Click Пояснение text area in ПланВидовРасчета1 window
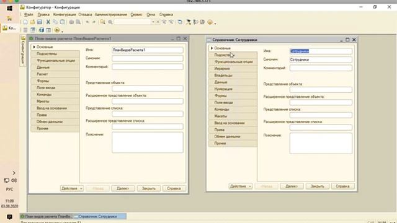The width and height of the screenshot is (397, 223). [148, 142]
